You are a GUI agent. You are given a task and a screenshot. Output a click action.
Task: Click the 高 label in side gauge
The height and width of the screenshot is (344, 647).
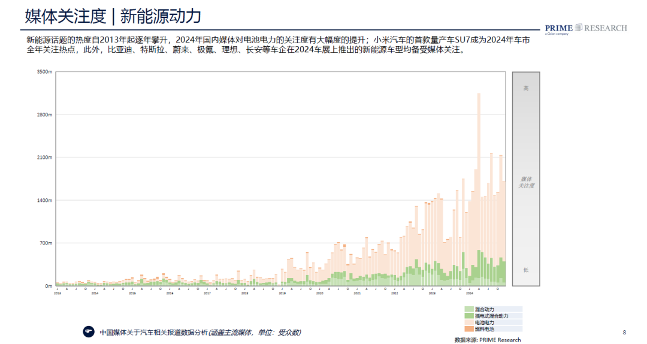[x=526, y=89]
